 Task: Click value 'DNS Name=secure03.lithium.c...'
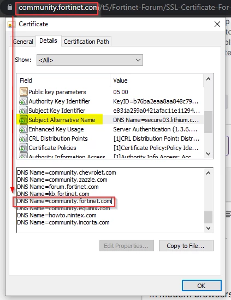[156, 120]
